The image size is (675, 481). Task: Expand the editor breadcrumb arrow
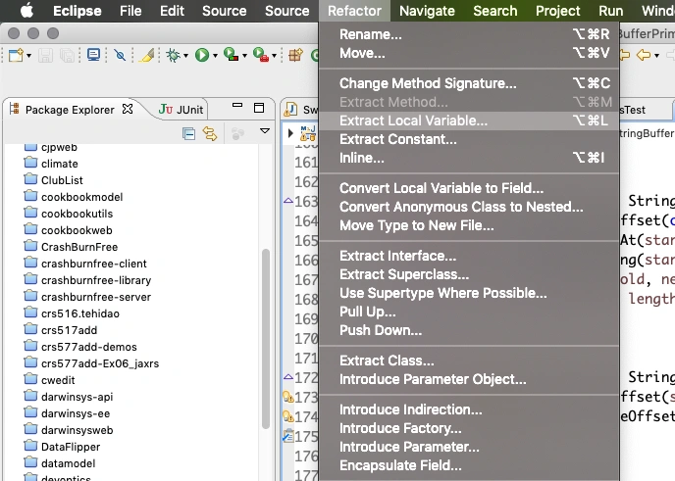pos(290,133)
